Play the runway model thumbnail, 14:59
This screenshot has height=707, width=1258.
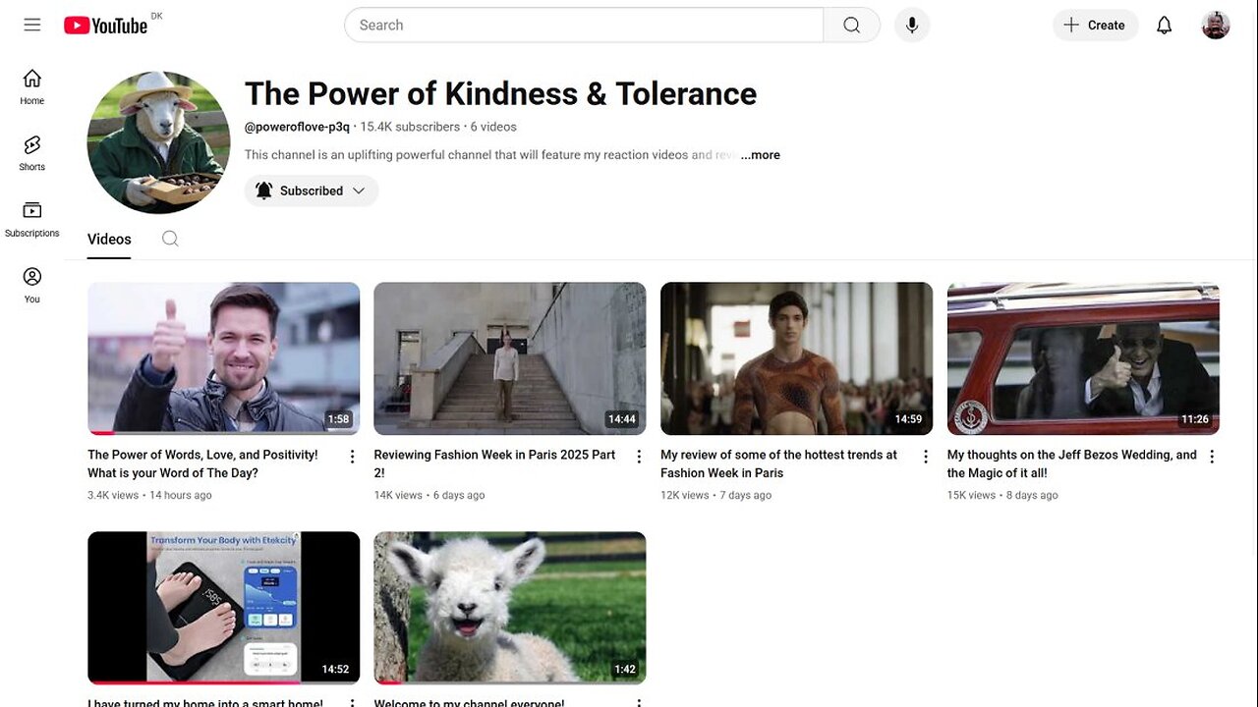click(797, 358)
